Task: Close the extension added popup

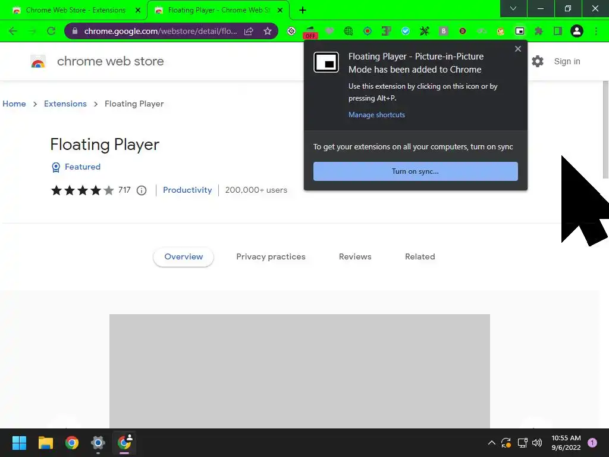Action: 518,49
